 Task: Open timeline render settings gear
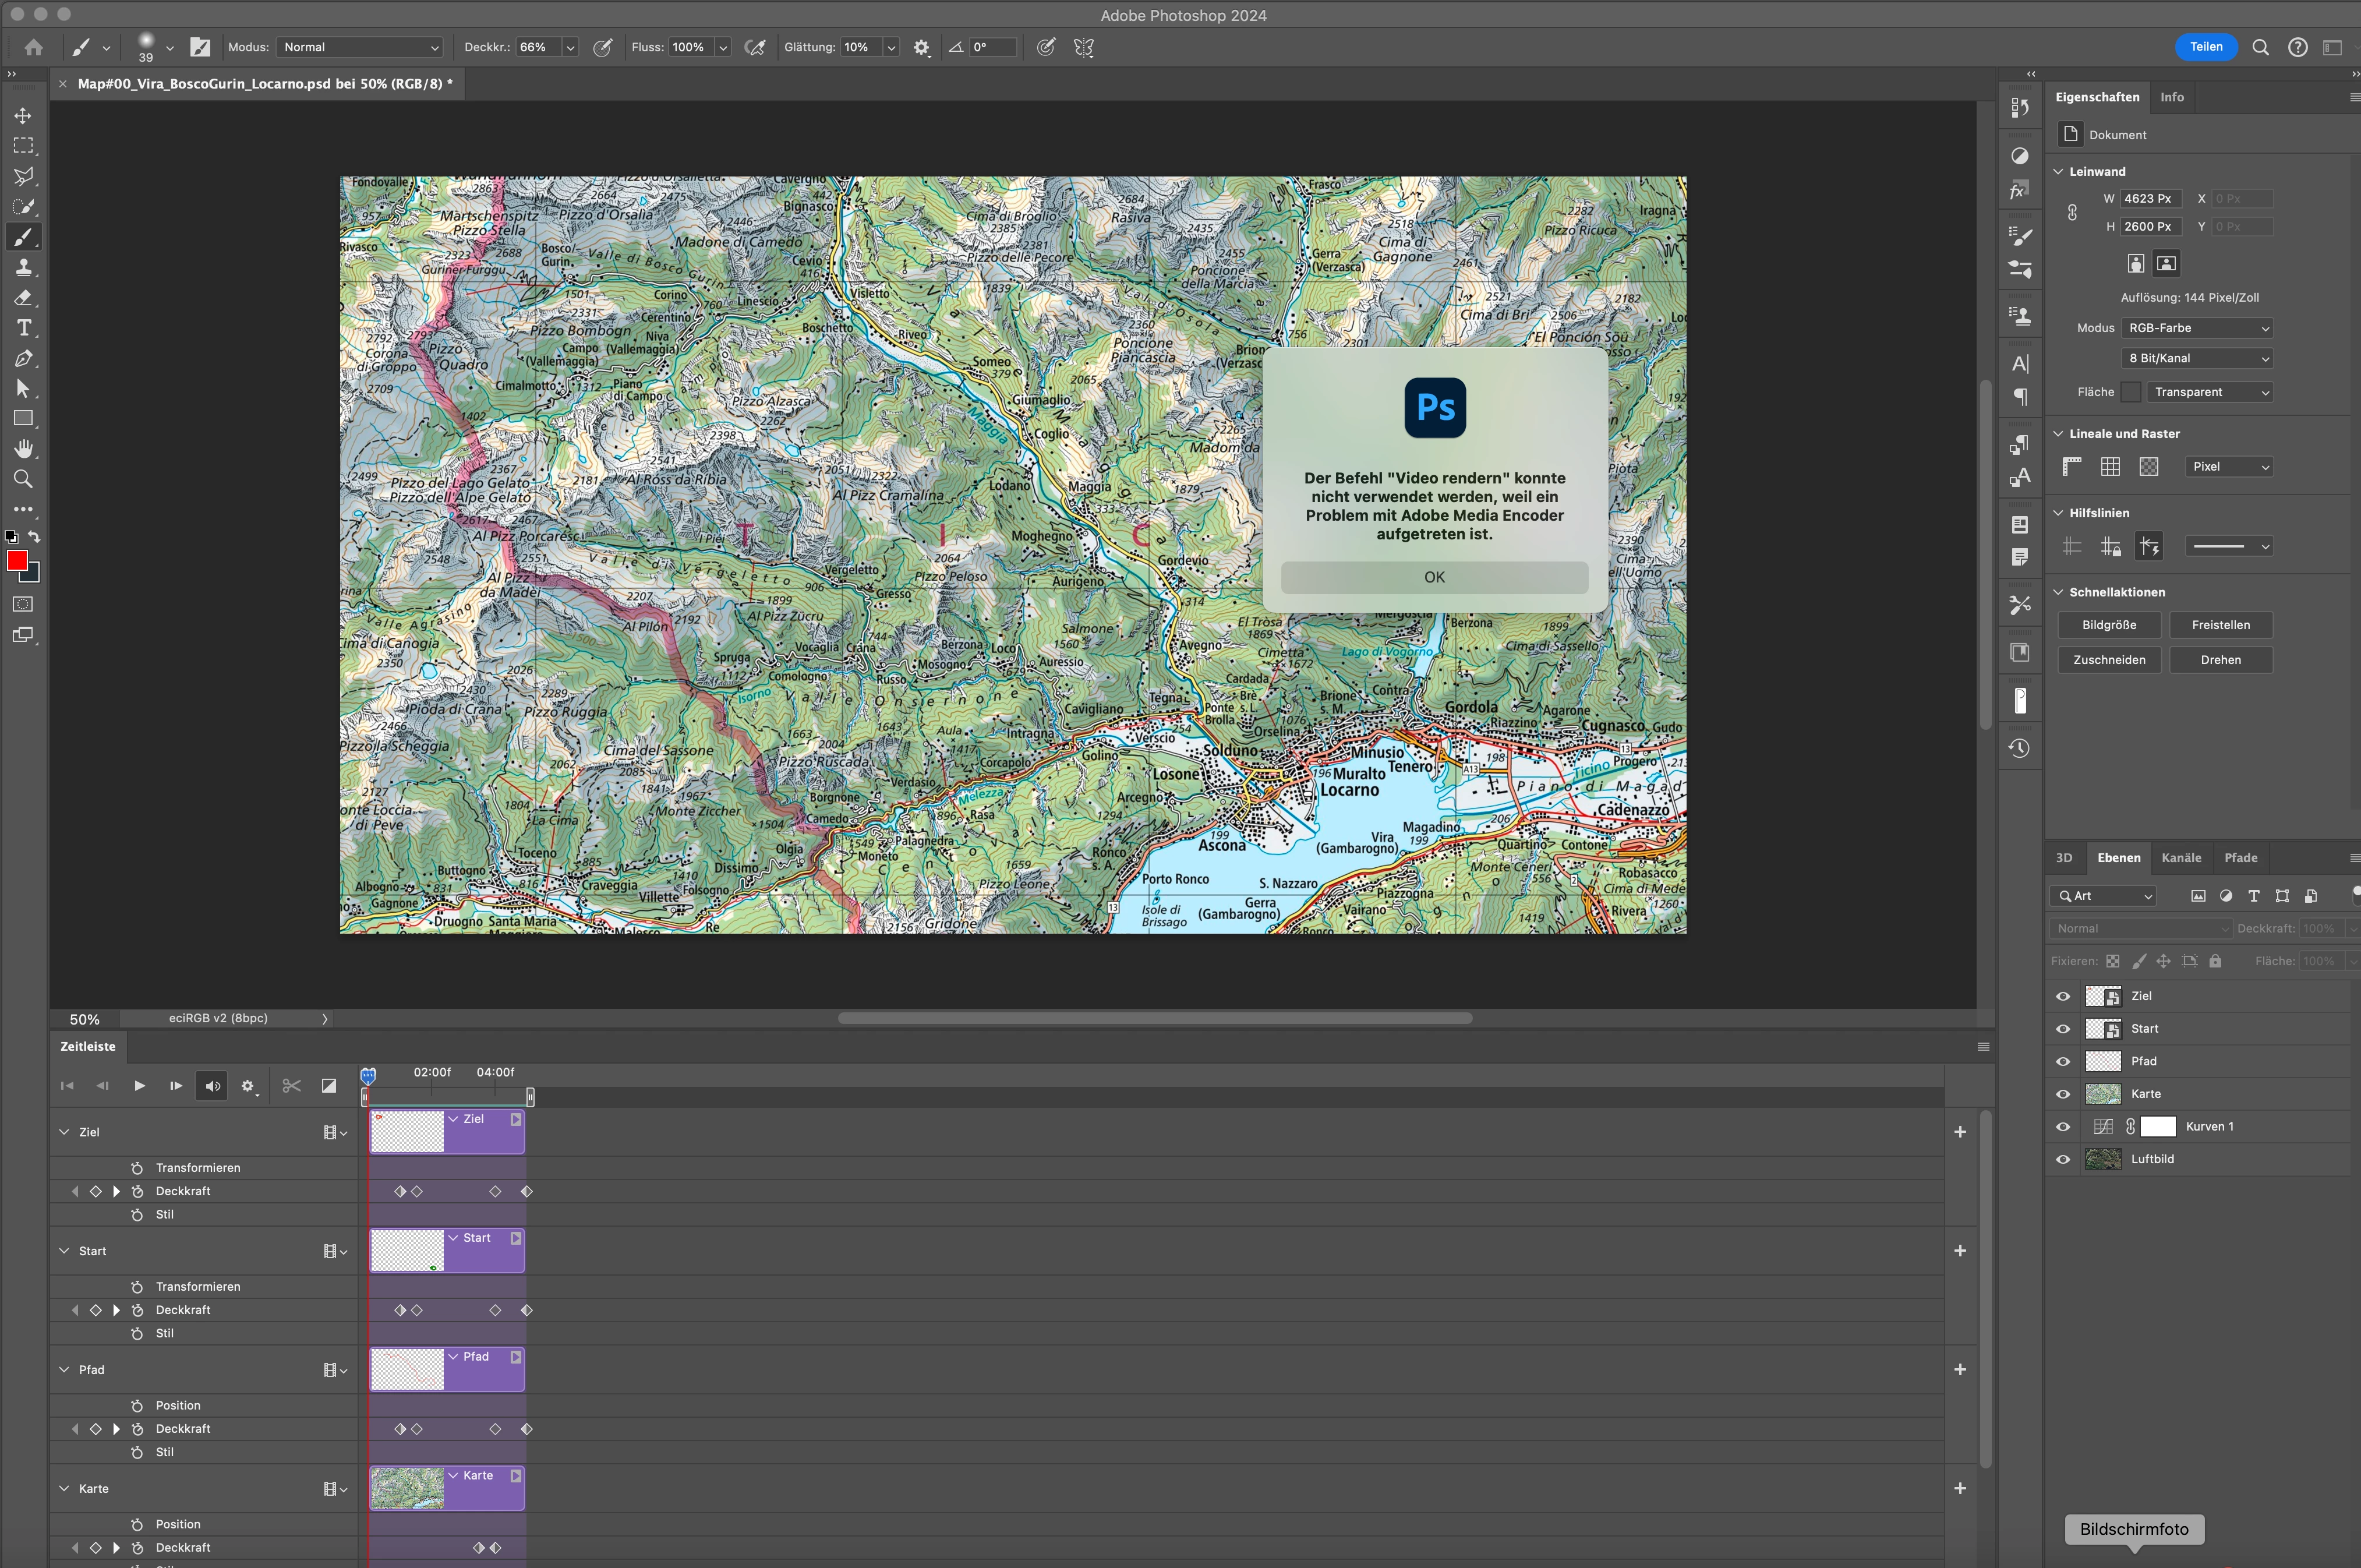pos(248,1086)
